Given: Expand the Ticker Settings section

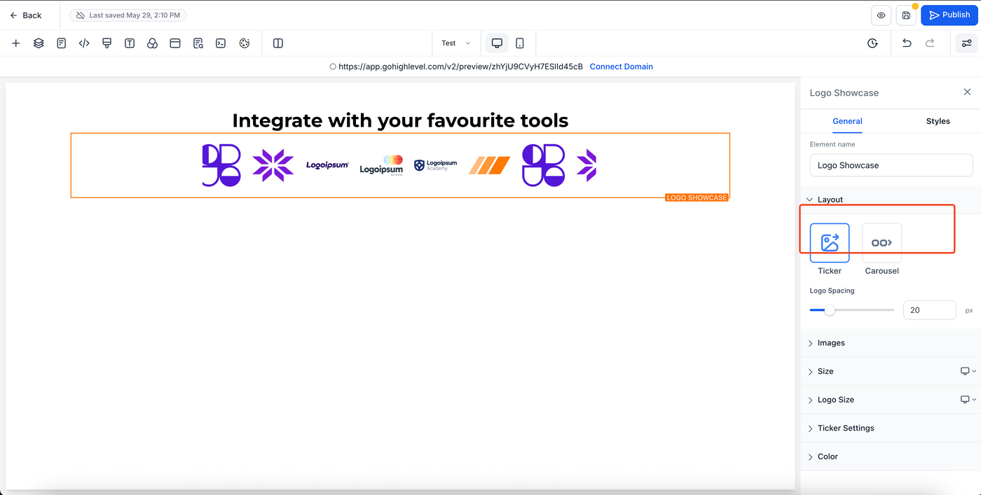Looking at the screenshot, I should tap(846, 428).
